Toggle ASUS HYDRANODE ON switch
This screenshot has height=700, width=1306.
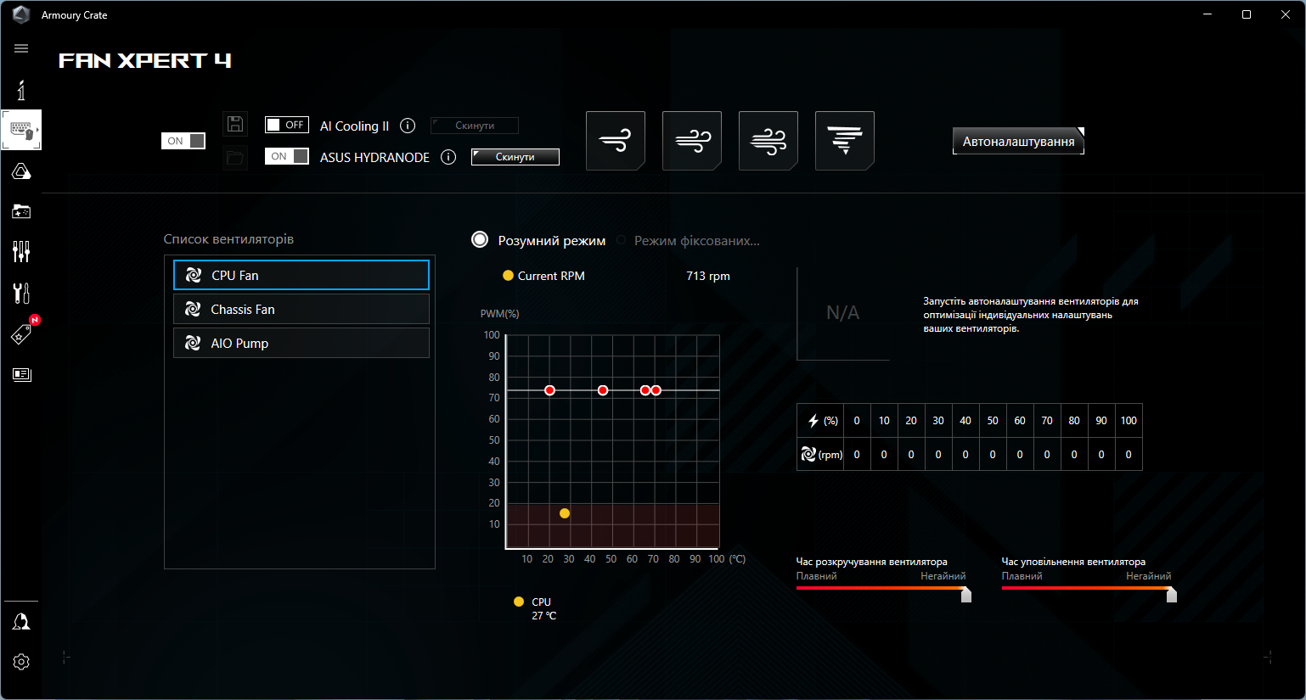pos(287,156)
